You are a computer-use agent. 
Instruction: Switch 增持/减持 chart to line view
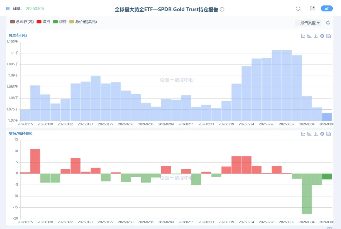[x=303, y=134]
